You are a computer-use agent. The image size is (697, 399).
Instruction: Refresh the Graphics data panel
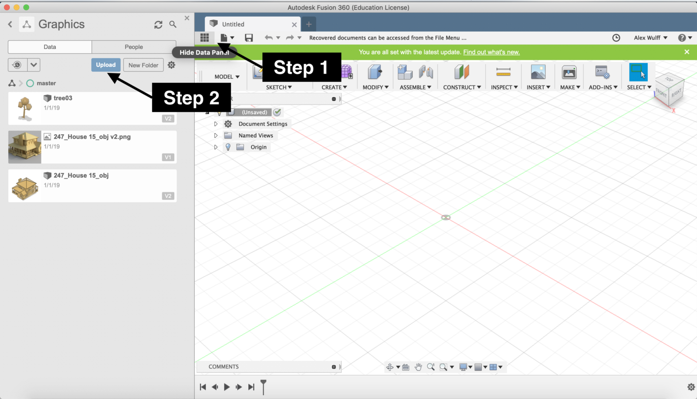point(158,25)
